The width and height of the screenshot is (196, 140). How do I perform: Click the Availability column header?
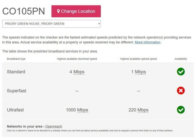(x=181, y=59)
